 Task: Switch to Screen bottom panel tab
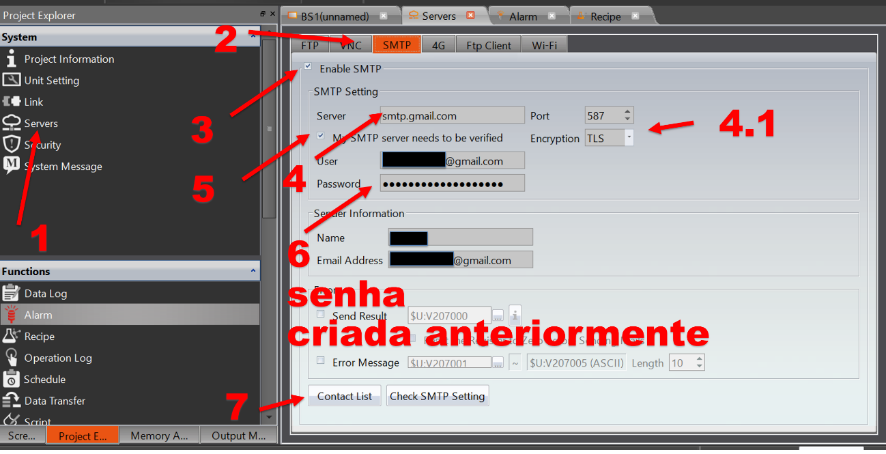tap(22, 436)
